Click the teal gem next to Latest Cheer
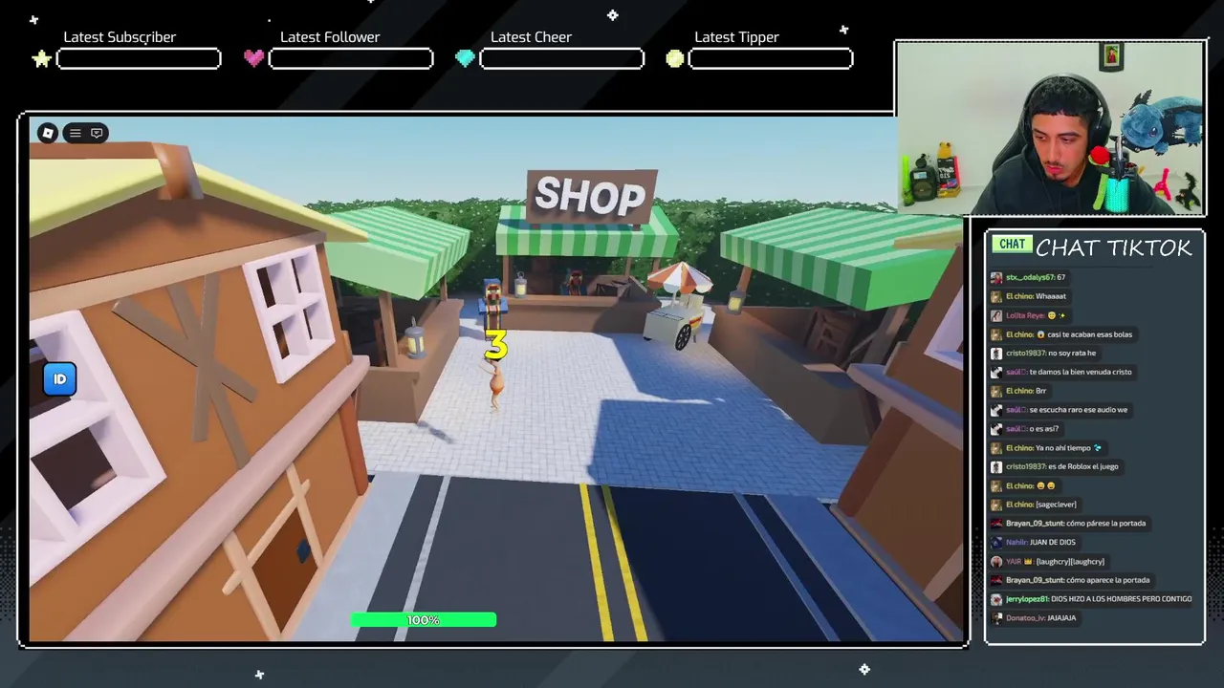 click(465, 58)
